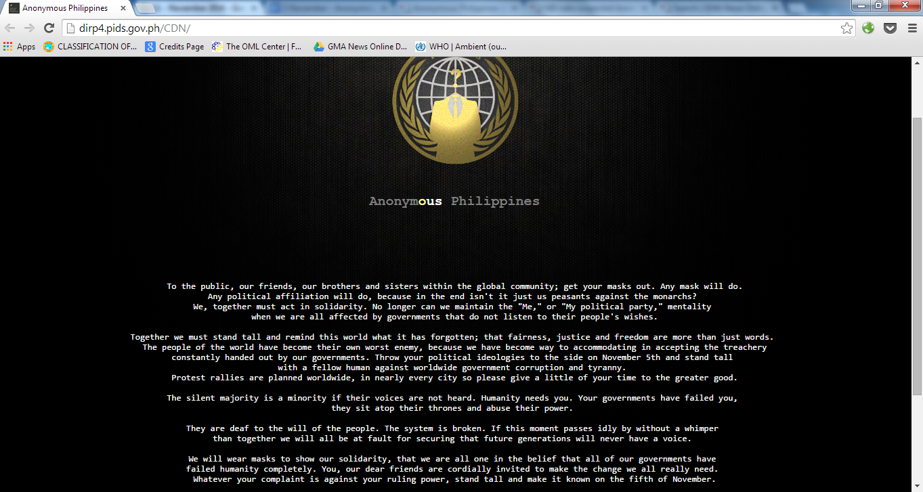Bookmark this page with the star icon
The width and height of the screenshot is (923, 492).
click(846, 28)
